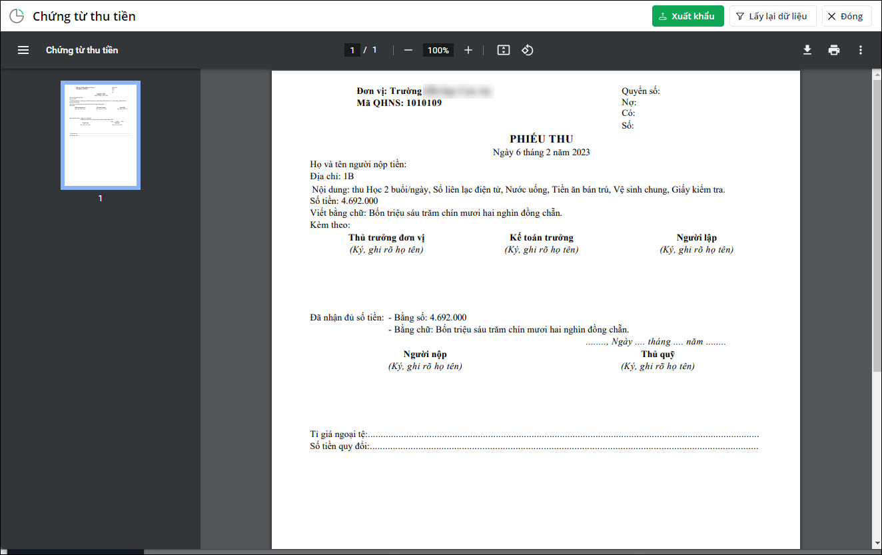
Task: Click the PHIẾU THU title text
Action: click(x=542, y=139)
